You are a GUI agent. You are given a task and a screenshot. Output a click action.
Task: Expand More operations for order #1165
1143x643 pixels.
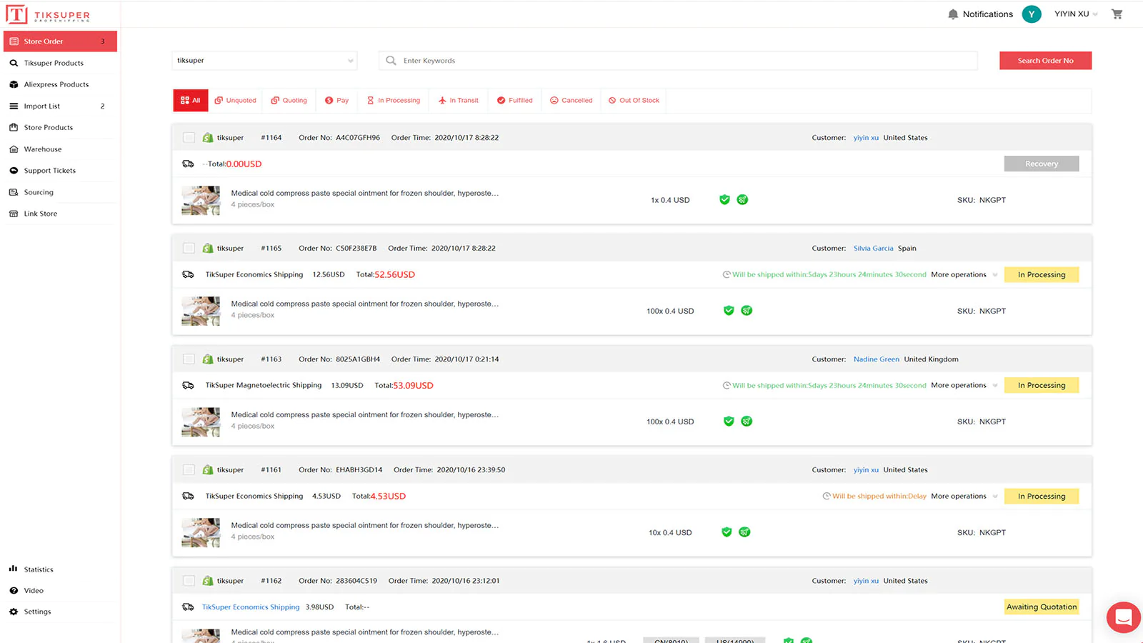[964, 274]
